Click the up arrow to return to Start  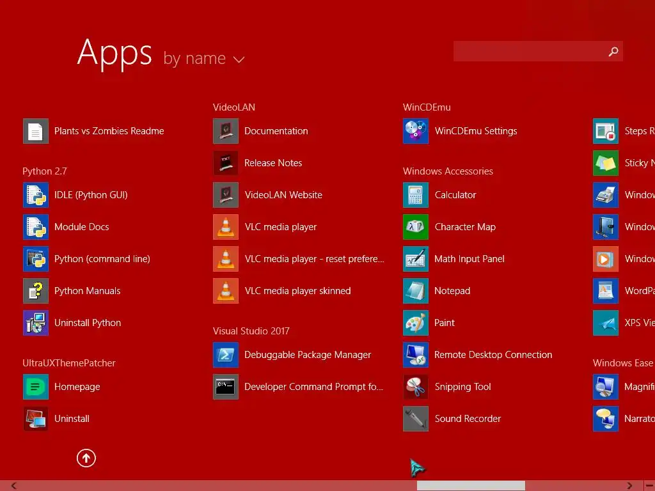[x=86, y=458]
